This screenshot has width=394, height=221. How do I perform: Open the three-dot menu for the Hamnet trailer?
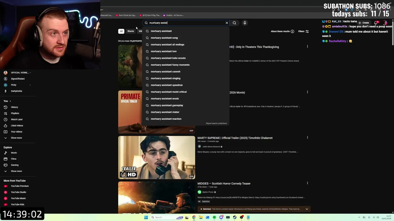(x=307, y=46)
